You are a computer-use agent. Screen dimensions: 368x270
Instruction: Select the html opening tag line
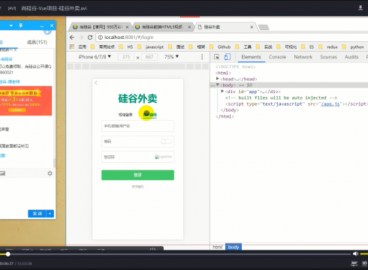click(223, 73)
